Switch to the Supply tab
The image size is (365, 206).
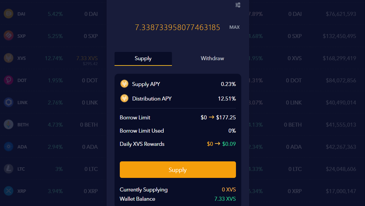(x=143, y=59)
